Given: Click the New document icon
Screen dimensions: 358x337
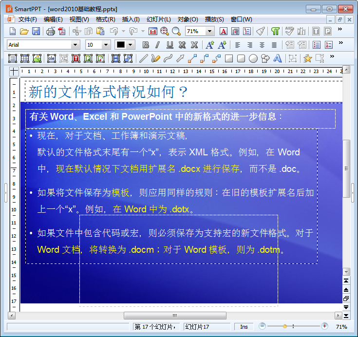Looking at the screenshot, I should tap(13, 31).
